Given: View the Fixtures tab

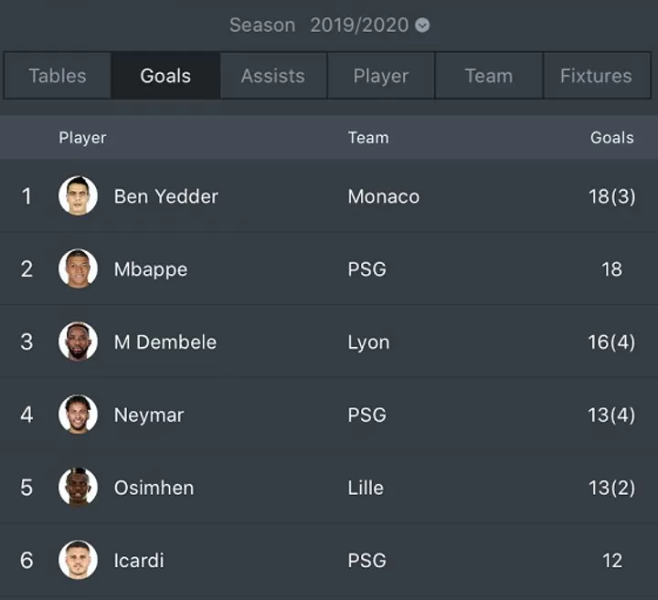Looking at the screenshot, I should 596,76.
